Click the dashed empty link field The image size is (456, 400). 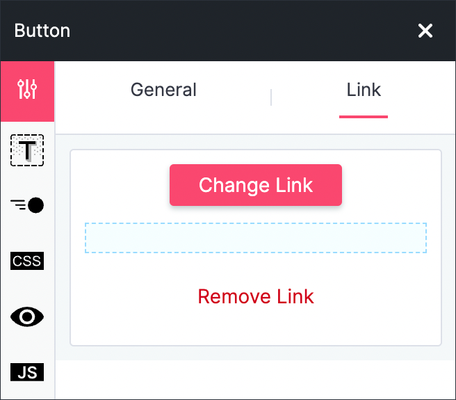256,238
